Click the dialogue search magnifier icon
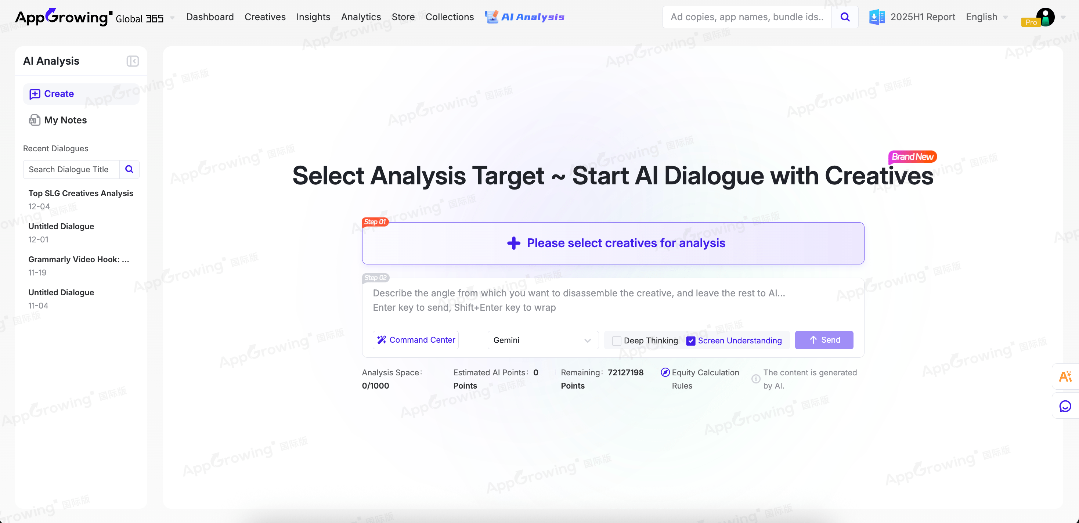 point(129,169)
